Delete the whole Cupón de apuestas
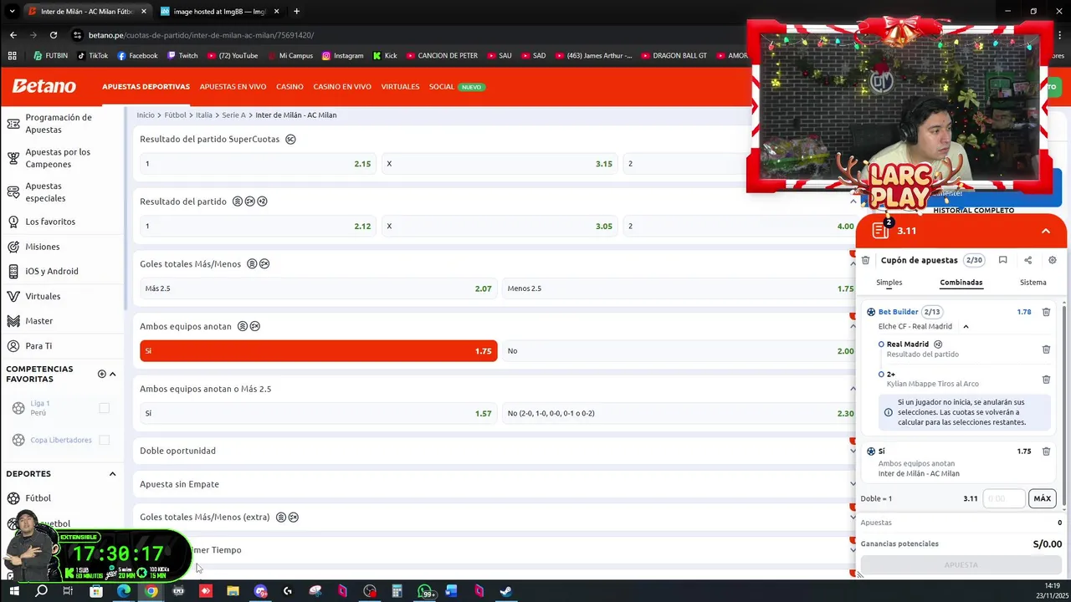The image size is (1071, 602). coord(866,260)
